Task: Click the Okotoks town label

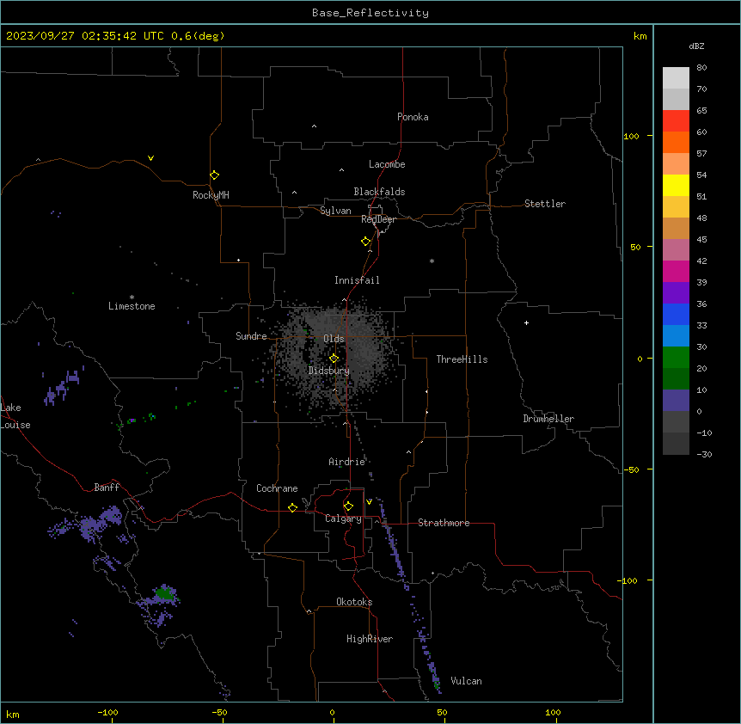Action: (354, 602)
